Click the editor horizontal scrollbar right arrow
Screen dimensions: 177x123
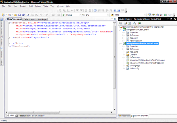[111, 112]
